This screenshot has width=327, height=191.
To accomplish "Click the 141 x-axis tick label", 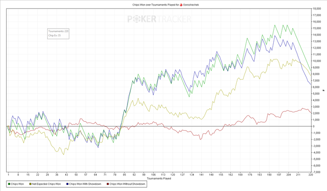I will pyautogui.click(x=201, y=175).
